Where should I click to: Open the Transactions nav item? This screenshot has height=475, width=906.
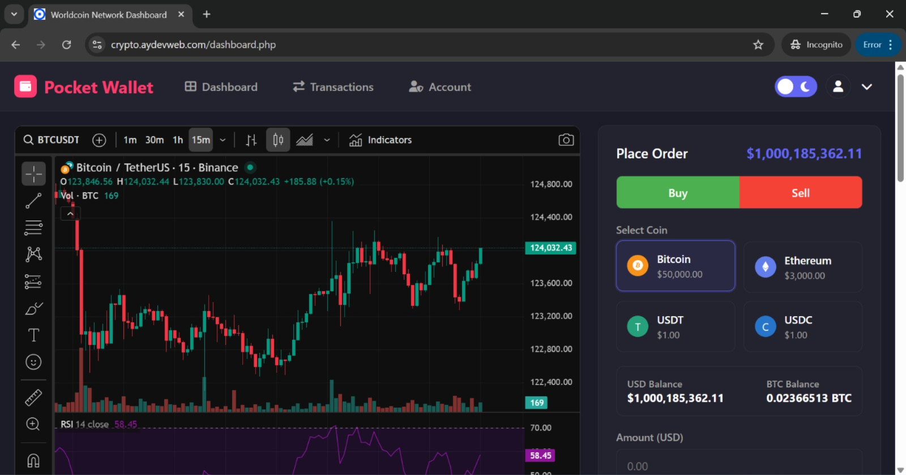[x=333, y=87]
